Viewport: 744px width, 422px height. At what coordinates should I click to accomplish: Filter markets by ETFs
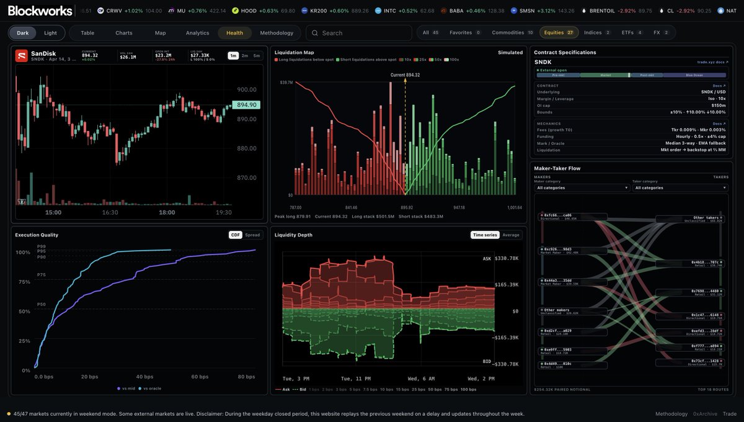pos(632,33)
